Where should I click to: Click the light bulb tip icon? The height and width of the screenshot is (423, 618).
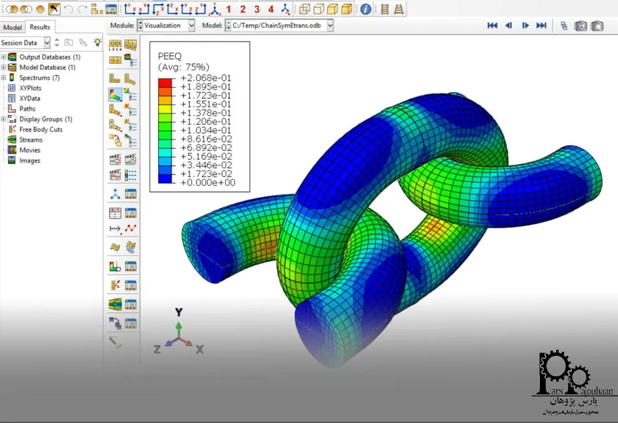[x=97, y=42]
